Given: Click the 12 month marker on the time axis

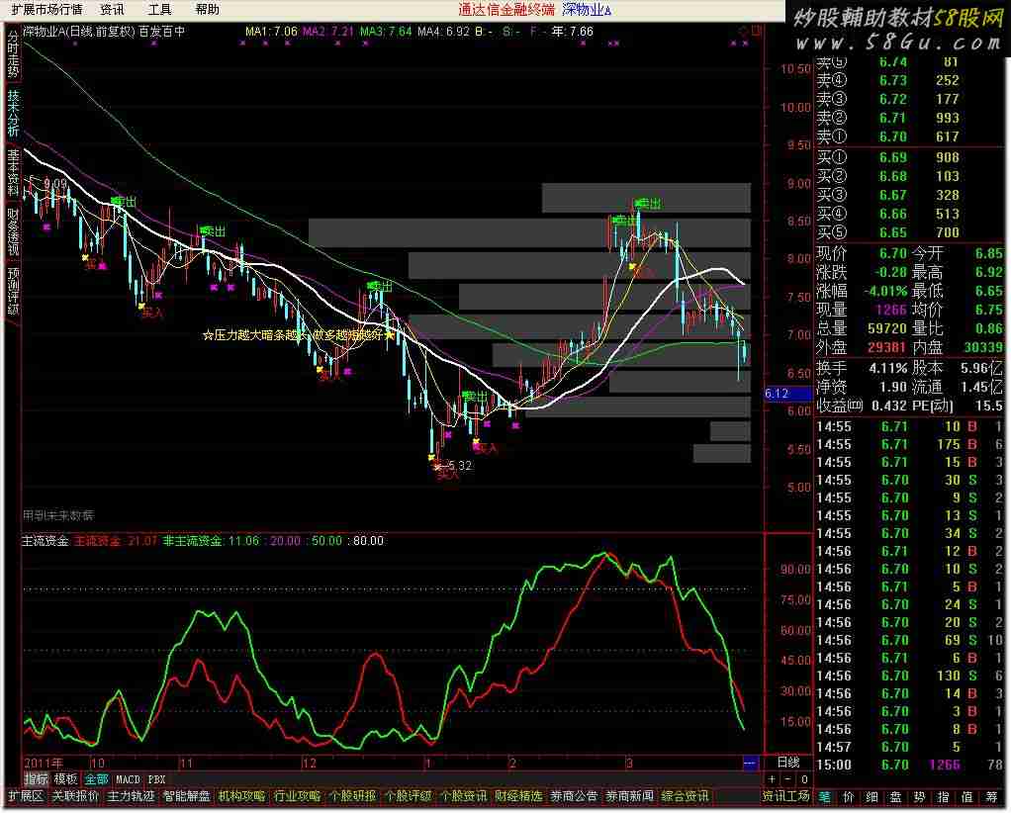Looking at the screenshot, I should tap(310, 764).
